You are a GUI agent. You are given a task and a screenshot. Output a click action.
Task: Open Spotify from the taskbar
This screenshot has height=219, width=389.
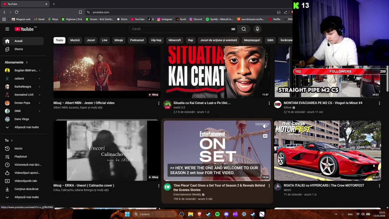pyautogui.click(x=217, y=214)
